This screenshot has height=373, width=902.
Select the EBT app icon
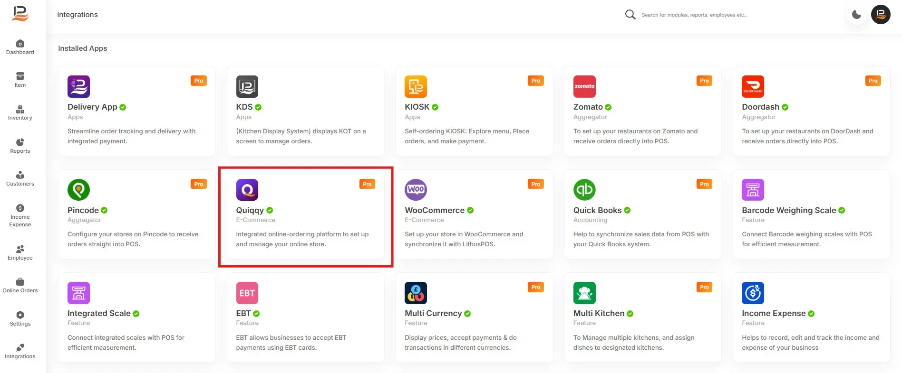(247, 293)
